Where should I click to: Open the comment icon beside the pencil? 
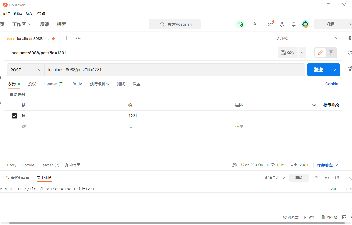click(331, 52)
